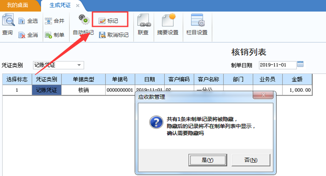Open the 制单日期 calendar picker
Image resolution: width=326 pixels, height=176 pixels.
300,64
